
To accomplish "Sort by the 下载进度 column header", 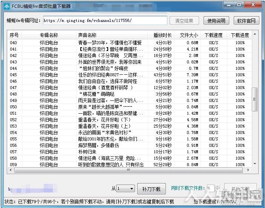I will pyautogui.click(x=239, y=35).
